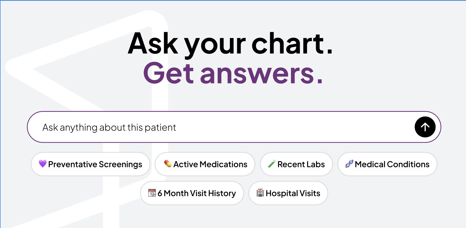466x228 pixels.
Task: Submit the question using the circular arrow button
Action: tap(425, 127)
